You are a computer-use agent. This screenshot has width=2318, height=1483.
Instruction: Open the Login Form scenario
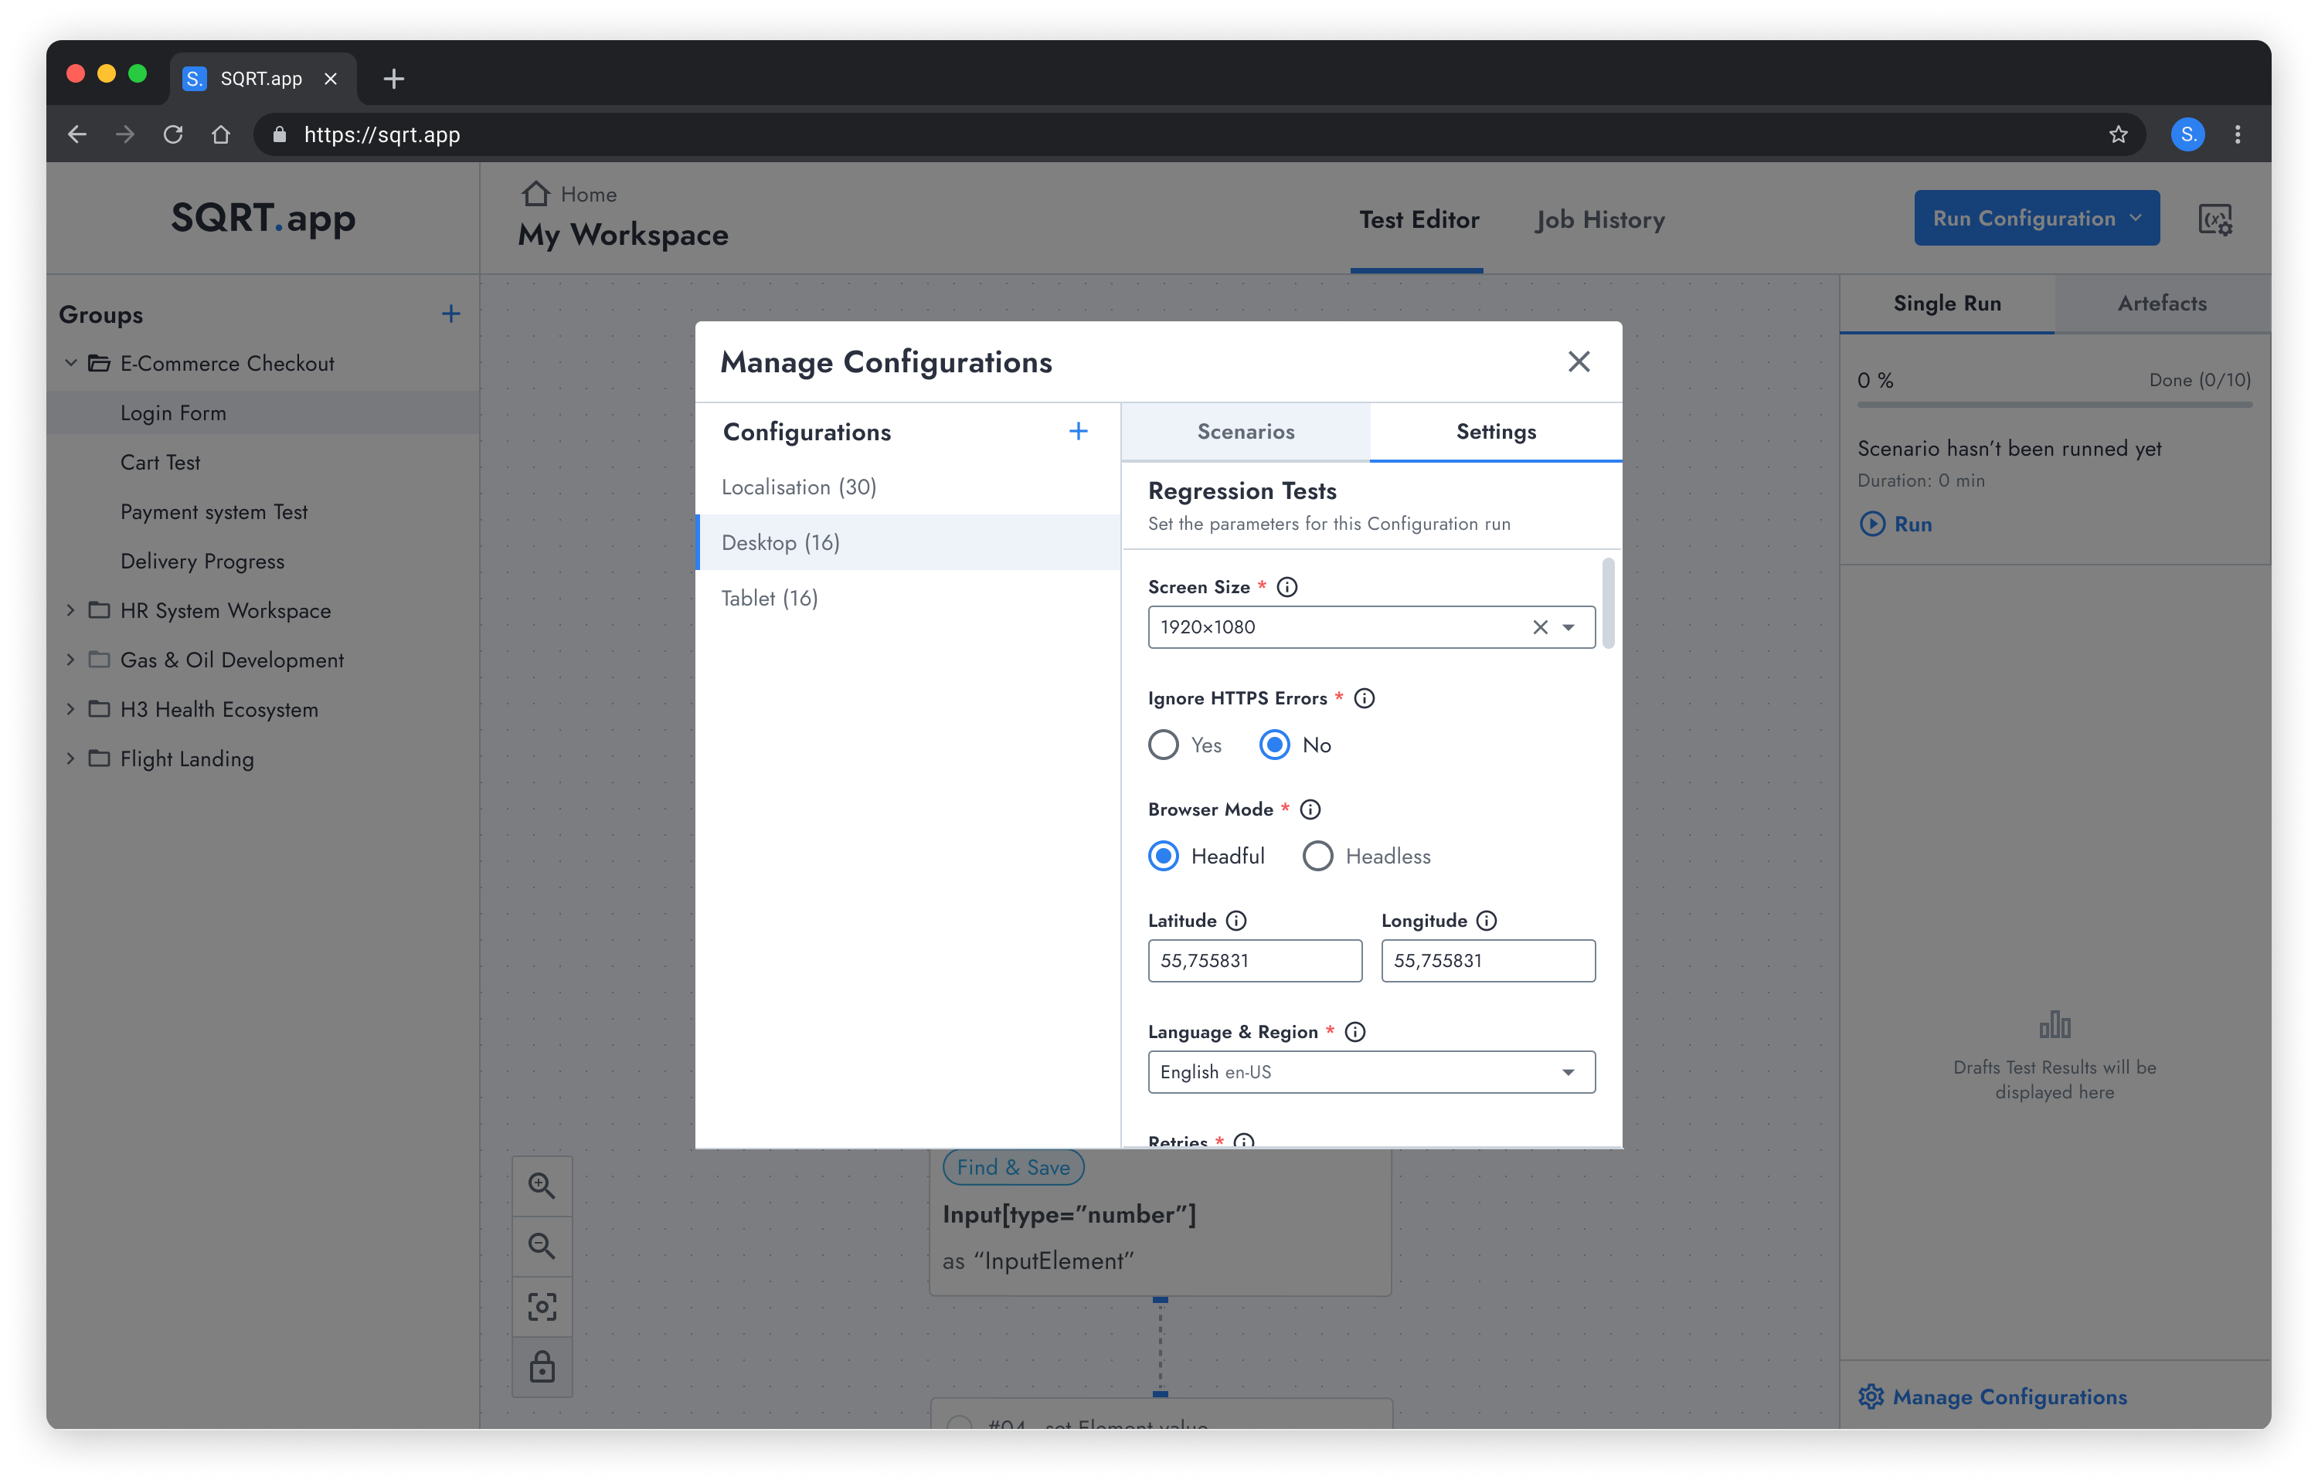(x=263, y=413)
